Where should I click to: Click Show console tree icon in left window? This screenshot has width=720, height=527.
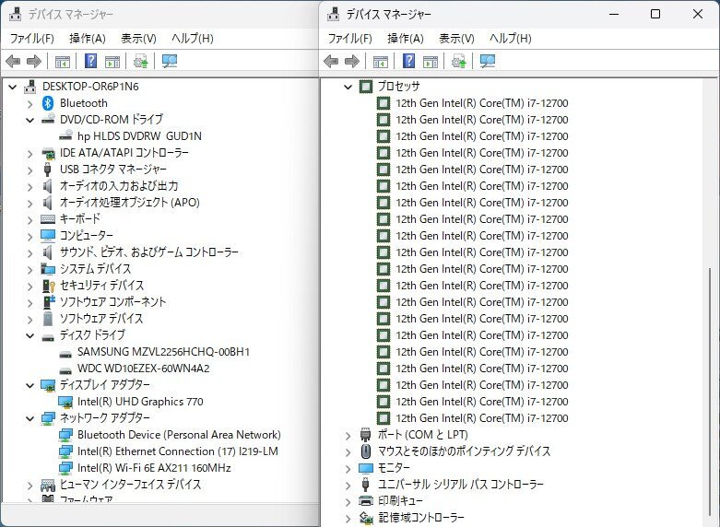63,61
